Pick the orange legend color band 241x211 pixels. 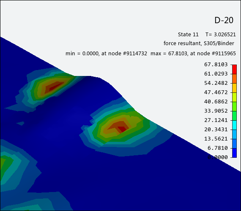[x=234, y=79]
